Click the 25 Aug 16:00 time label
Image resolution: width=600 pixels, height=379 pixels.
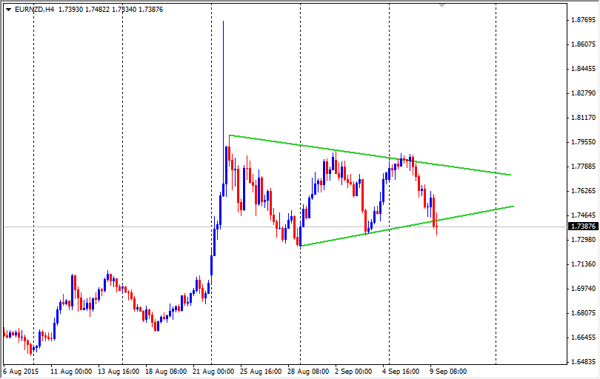pyautogui.click(x=261, y=372)
